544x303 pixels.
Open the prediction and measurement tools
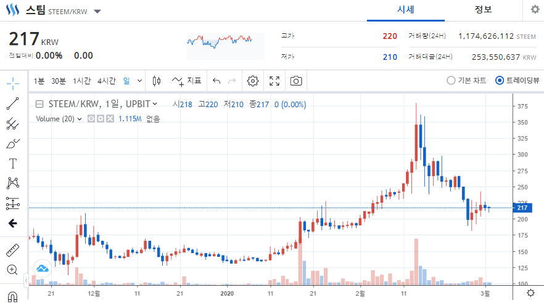(x=13, y=203)
